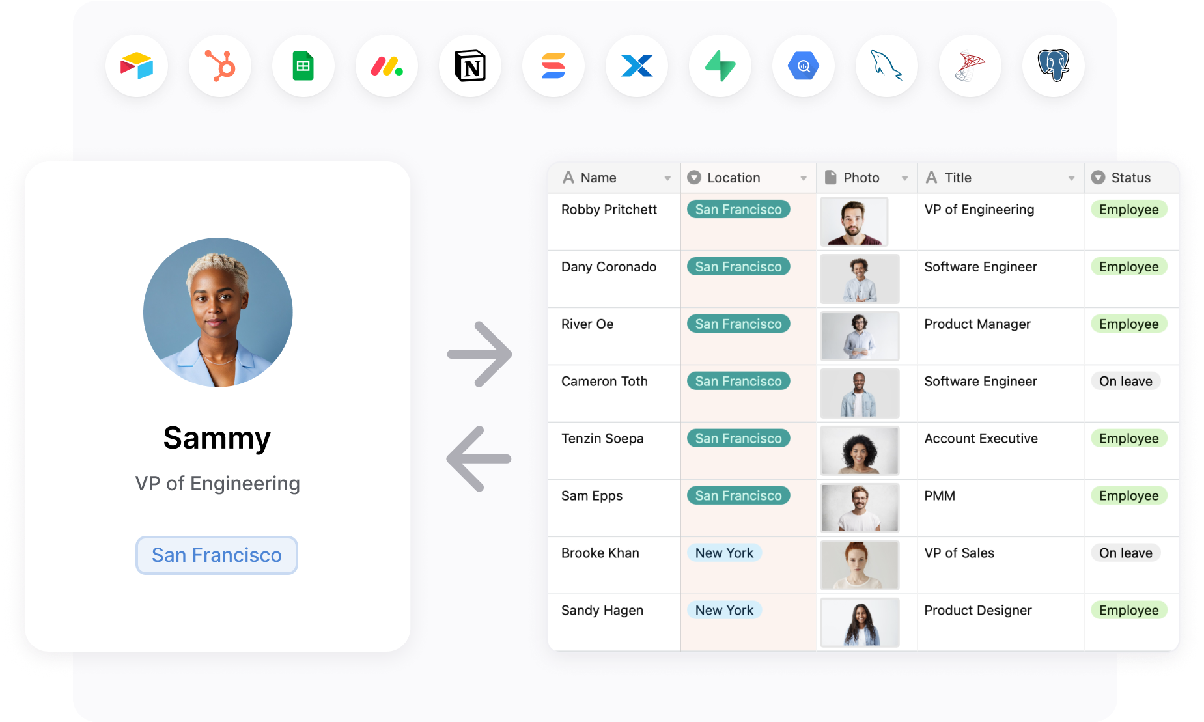The image size is (1204, 722).
Task: Select the SQL Server integration icon
Action: (x=970, y=66)
